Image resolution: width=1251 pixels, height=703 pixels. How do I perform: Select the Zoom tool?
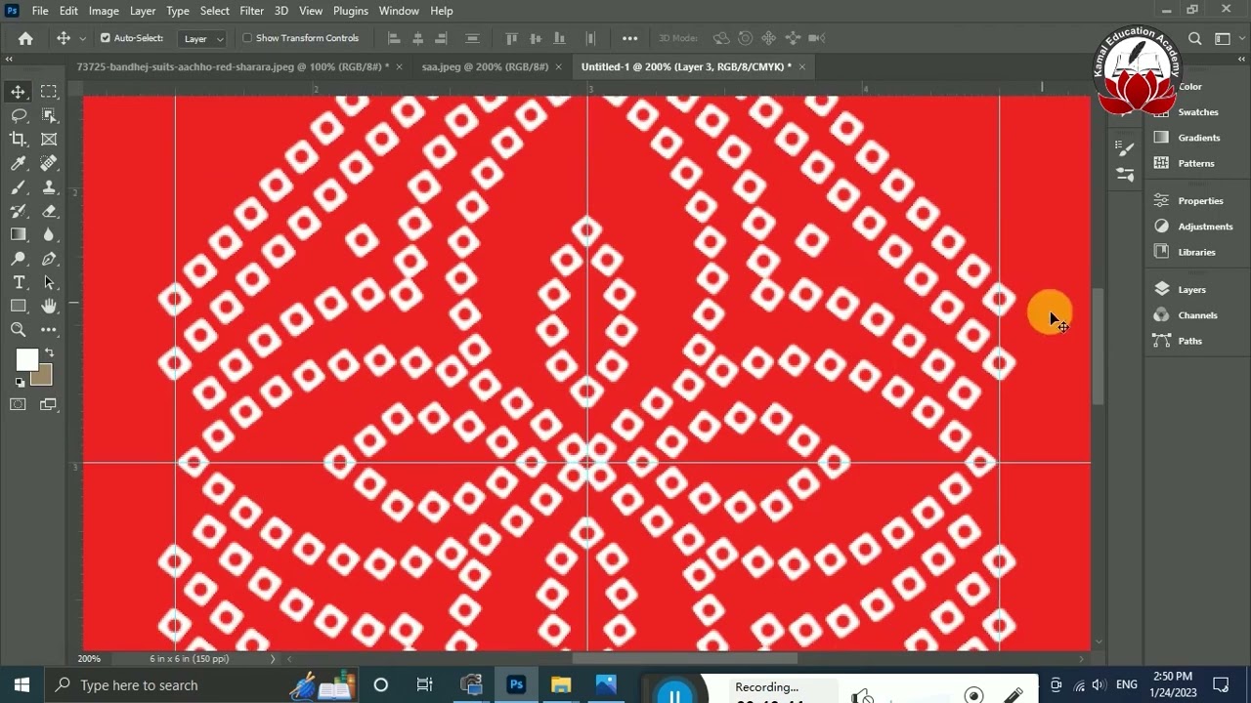click(x=19, y=330)
